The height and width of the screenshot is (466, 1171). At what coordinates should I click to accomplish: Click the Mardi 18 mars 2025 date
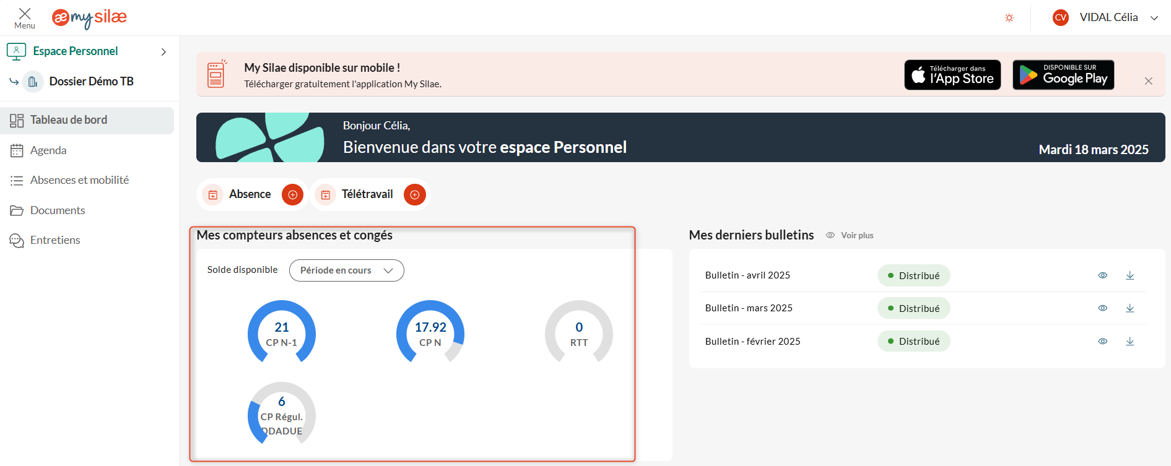coord(1094,150)
